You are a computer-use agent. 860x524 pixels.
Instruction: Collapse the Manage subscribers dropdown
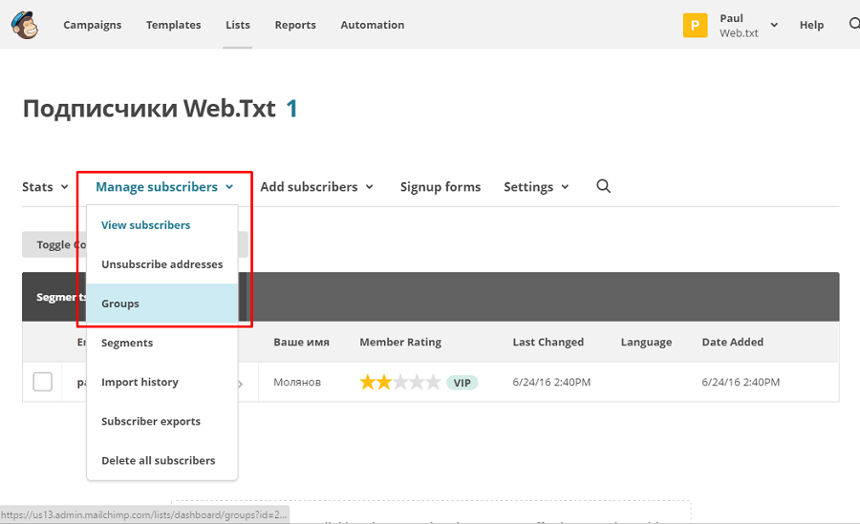[164, 187]
